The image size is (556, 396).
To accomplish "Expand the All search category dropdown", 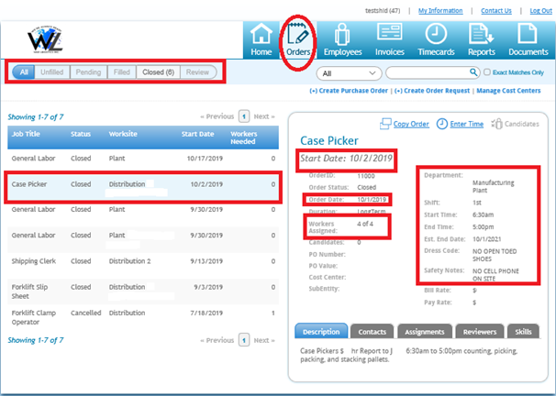I will point(348,72).
